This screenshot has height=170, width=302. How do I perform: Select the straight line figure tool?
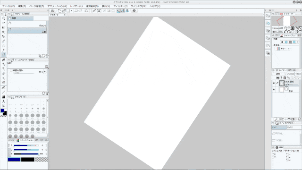(3, 92)
